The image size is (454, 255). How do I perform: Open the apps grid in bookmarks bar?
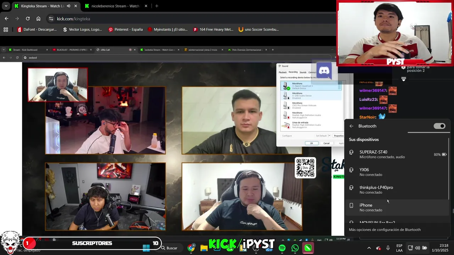pos(6,29)
